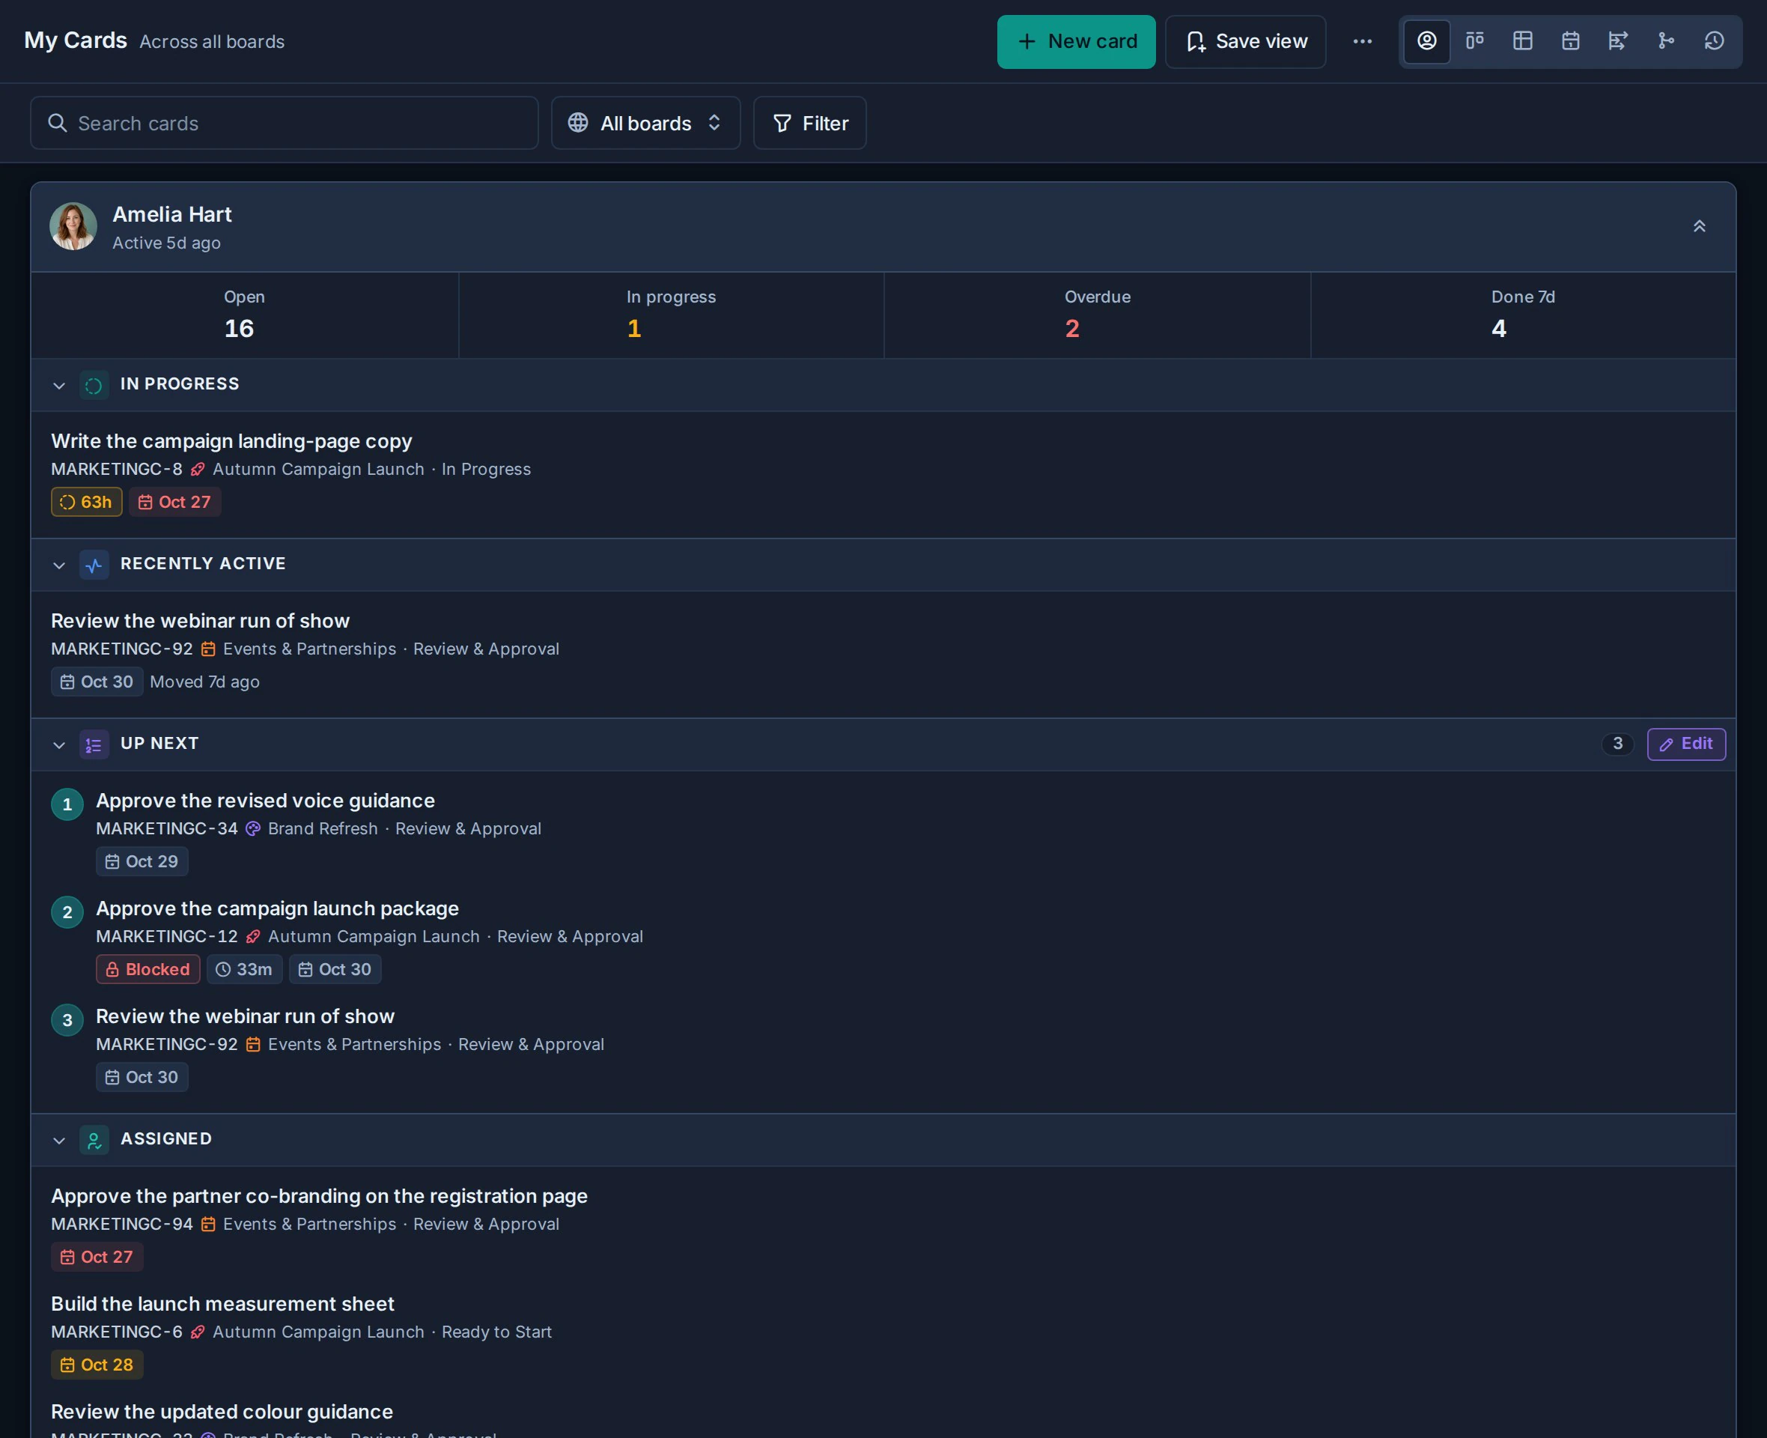Open the three-dot more options menu
This screenshot has width=1767, height=1438.
[x=1362, y=41]
